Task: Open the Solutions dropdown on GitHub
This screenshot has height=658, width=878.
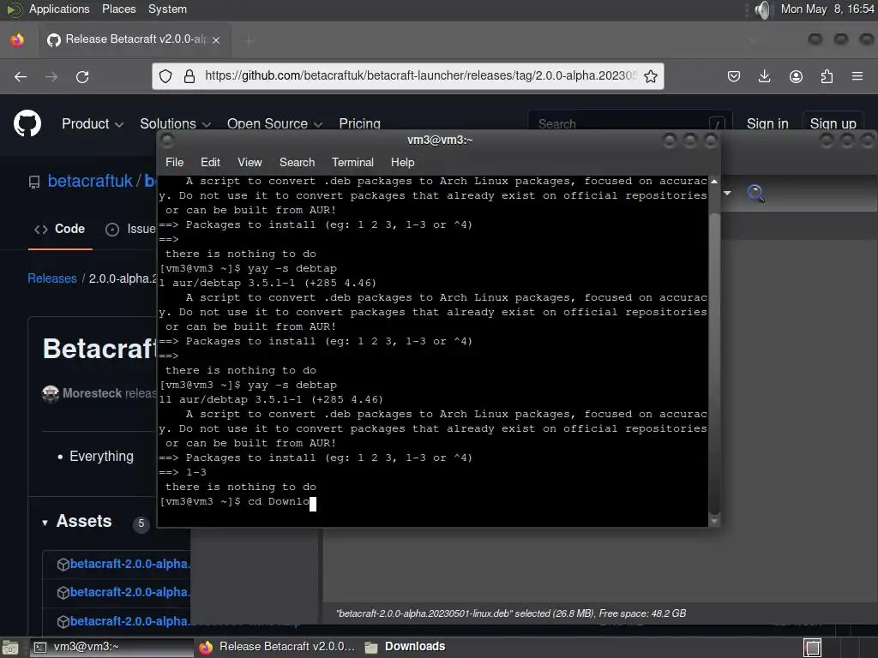Action: [175, 123]
